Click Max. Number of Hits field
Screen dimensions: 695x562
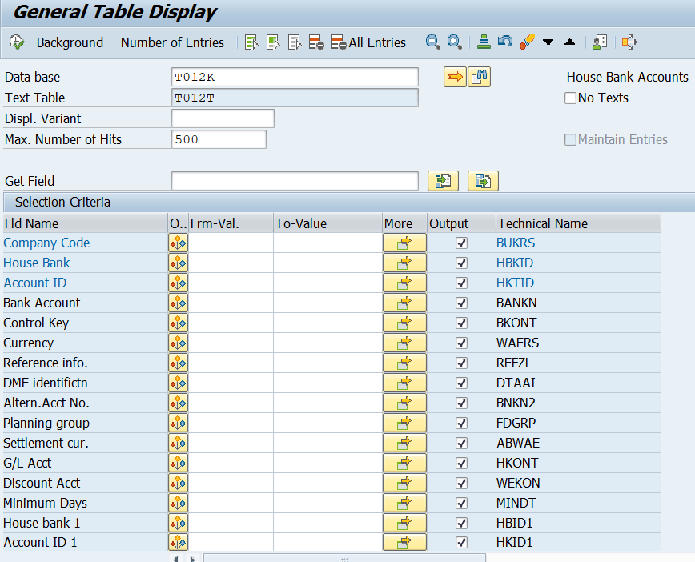click(219, 139)
